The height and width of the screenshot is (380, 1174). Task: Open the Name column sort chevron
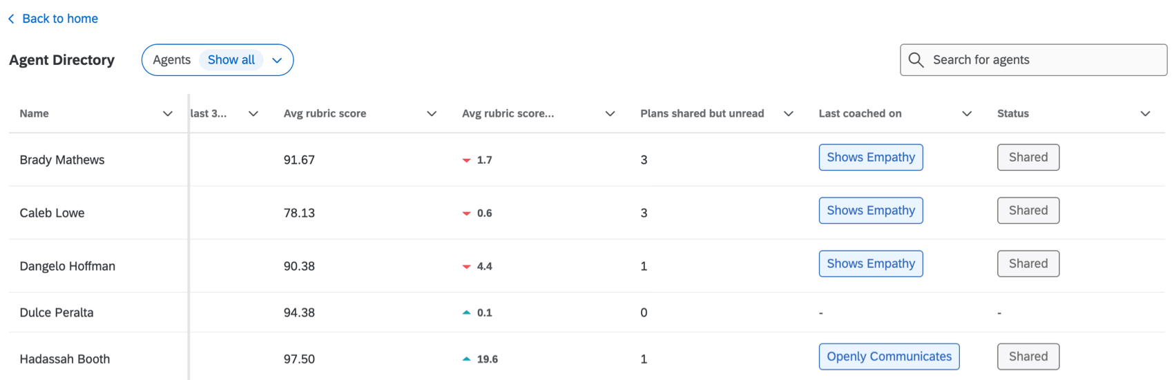(167, 114)
